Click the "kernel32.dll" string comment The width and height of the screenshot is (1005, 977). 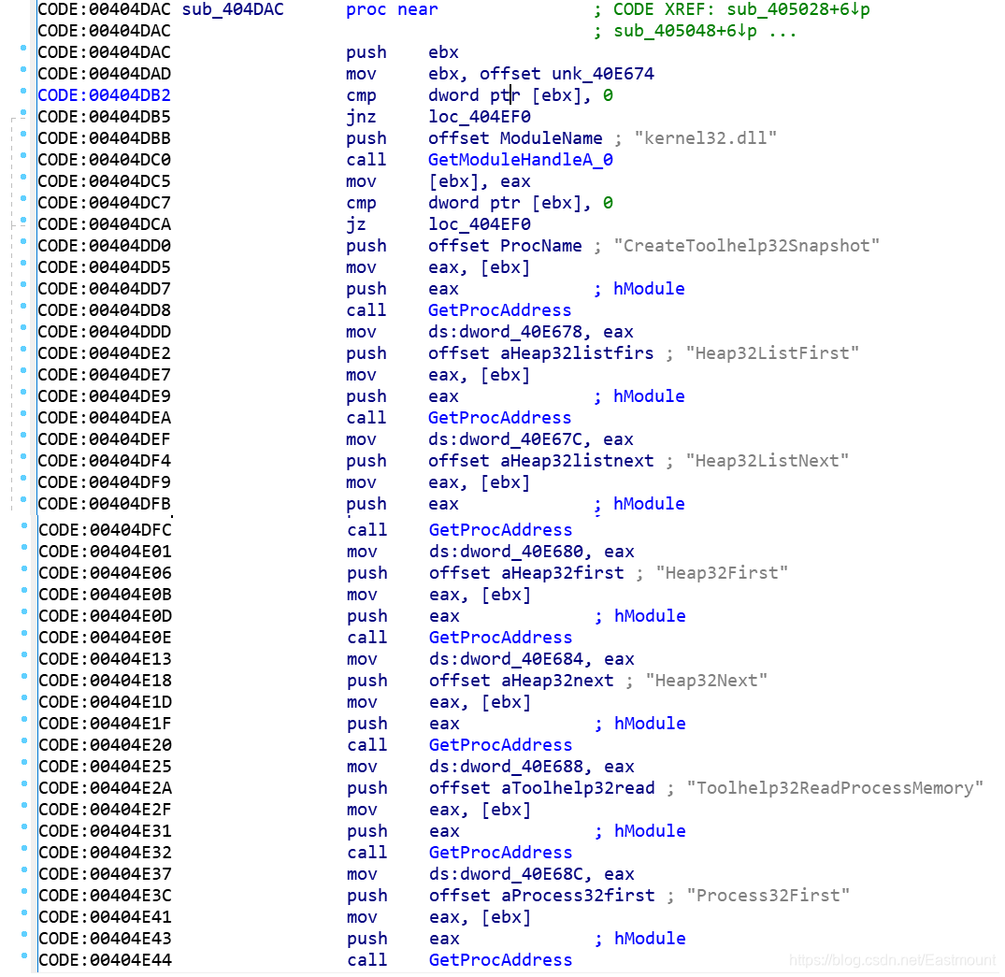click(706, 138)
